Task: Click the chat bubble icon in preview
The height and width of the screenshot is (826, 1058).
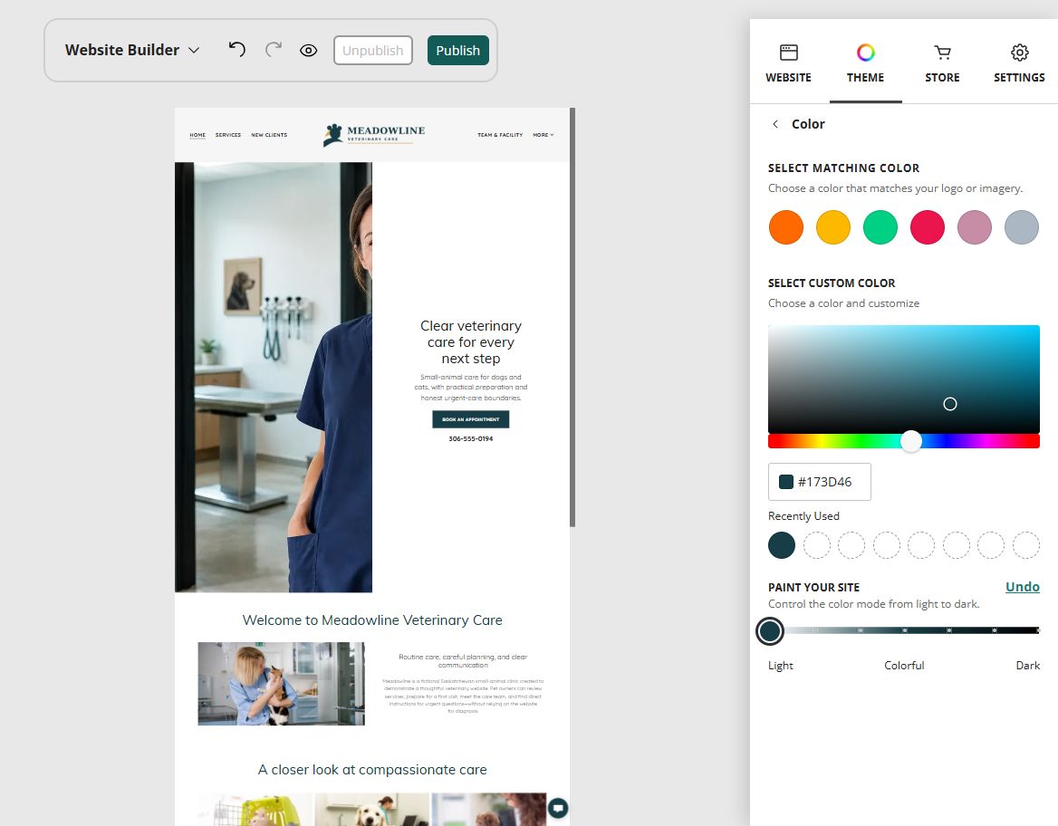Action: (x=558, y=808)
